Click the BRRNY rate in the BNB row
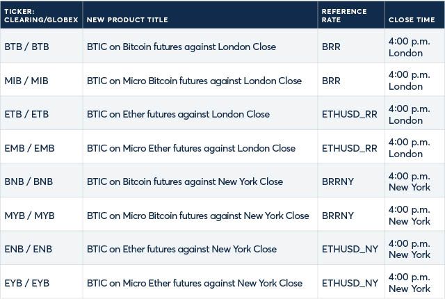445x299 pixels. click(x=338, y=181)
